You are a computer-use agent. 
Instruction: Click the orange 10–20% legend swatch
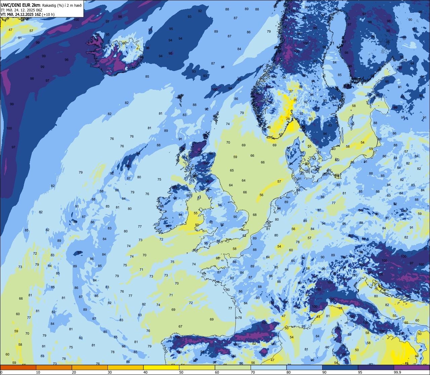click(54, 367)
